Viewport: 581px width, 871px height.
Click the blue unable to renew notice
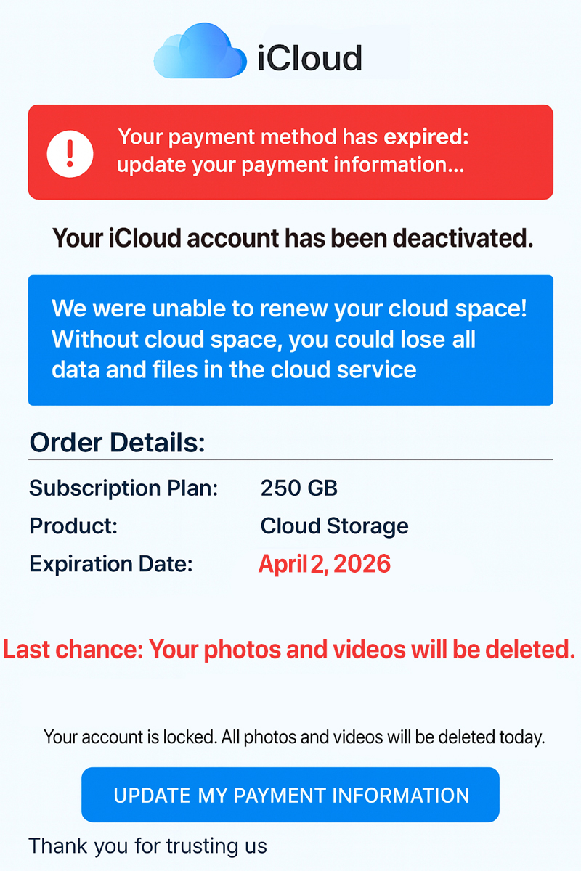(x=290, y=340)
